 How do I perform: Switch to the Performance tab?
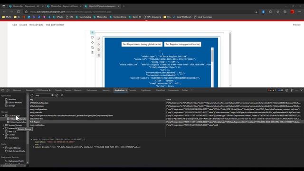(x=92, y=90)
